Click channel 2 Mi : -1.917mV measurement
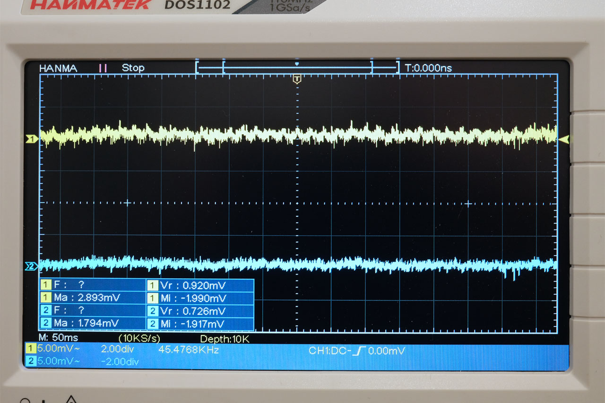The height and width of the screenshot is (403, 605). click(x=200, y=324)
